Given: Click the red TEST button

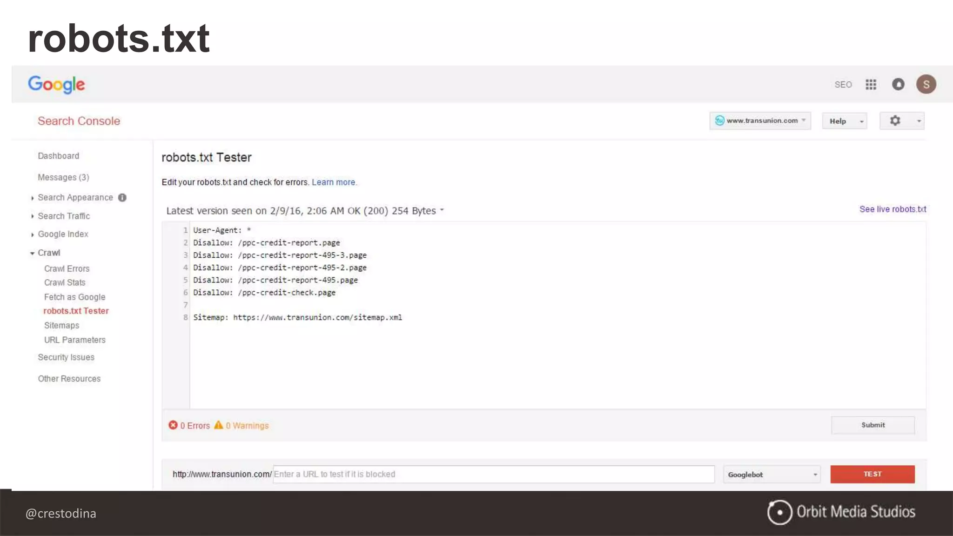Looking at the screenshot, I should 872,474.
